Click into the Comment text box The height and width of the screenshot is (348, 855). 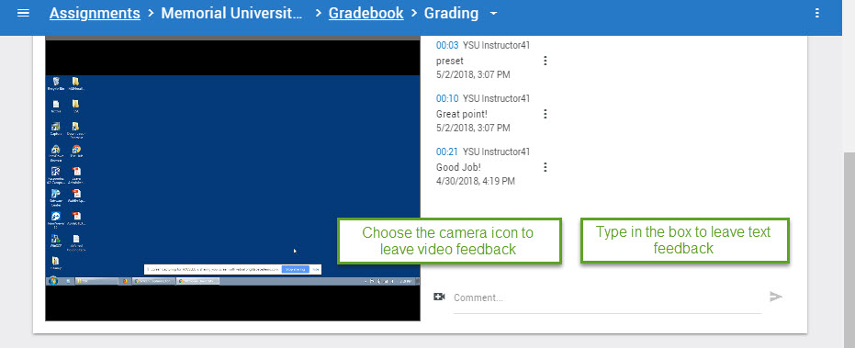(x=607, y=297)
